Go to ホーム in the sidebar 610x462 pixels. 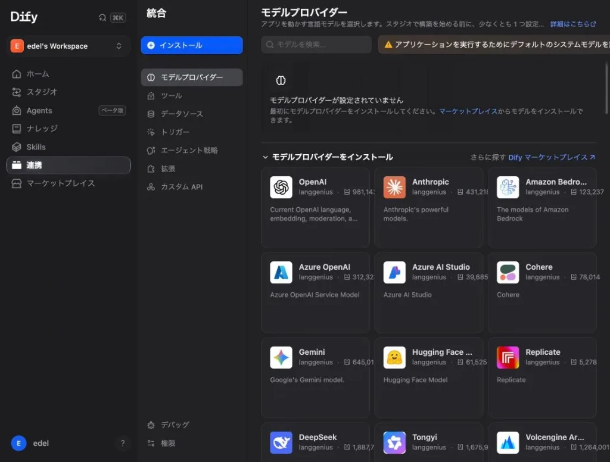point(69,74)
